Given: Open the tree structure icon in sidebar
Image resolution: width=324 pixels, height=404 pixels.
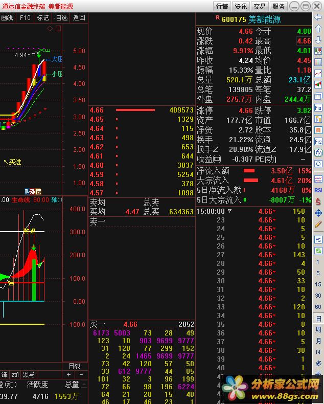Looking at the screenshot, I should 318,119.
